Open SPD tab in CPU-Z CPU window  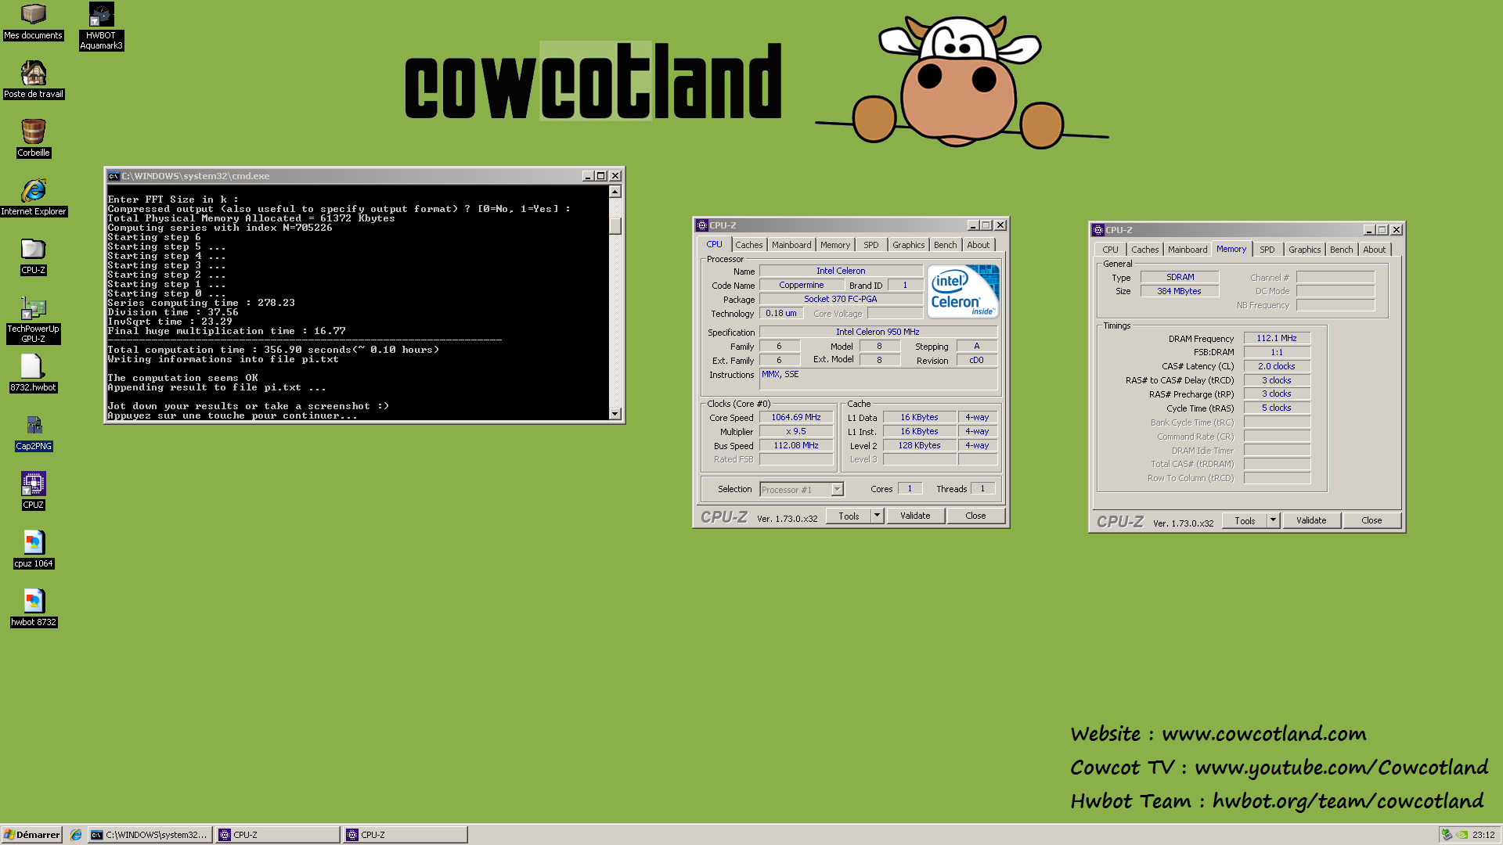(870, 245)
